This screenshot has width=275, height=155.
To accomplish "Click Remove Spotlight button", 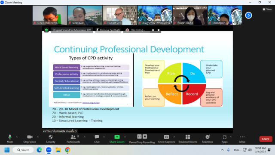I will click(x=108, y=30).
